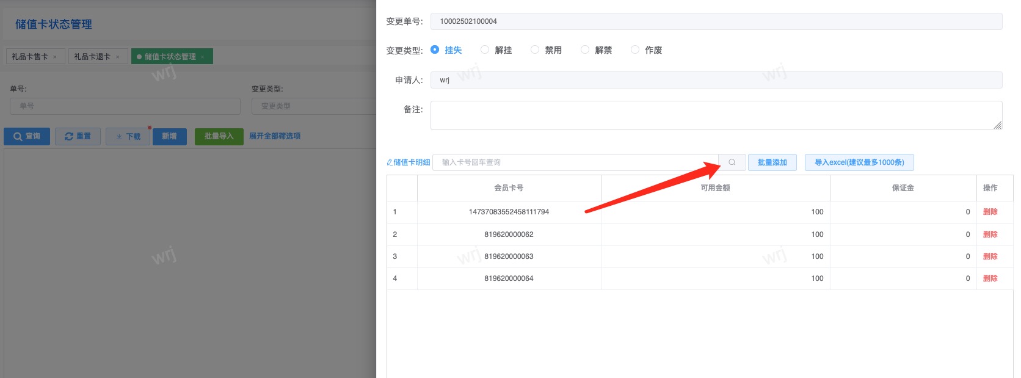Choose the 解挂 change type option
This screenshot has width=1021, height=378.
(x=485, y=50)
